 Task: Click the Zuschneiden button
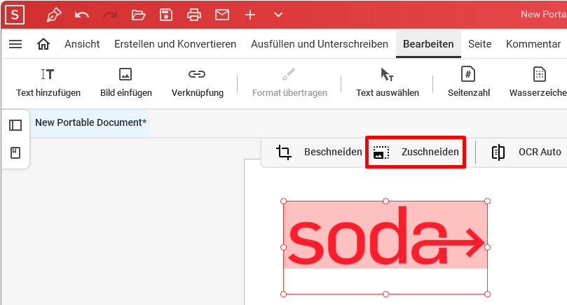pyautogui.click(x=416, y=152)
